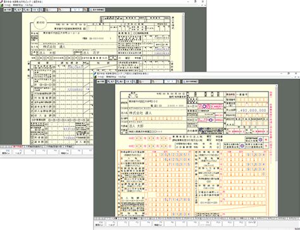The width and height of the screenshot is (300, 230).
Task: Go to previous page in front window
Action: point(144,82)
